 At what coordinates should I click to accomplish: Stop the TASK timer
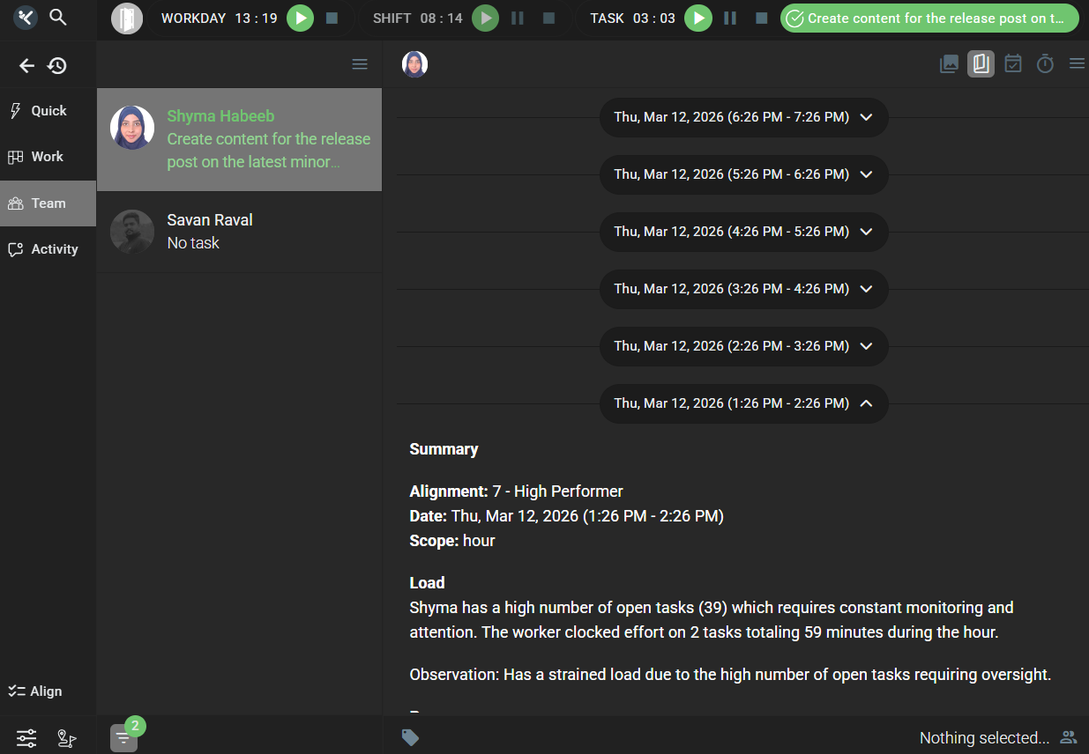pyautogui.click(x=761, y=18)
